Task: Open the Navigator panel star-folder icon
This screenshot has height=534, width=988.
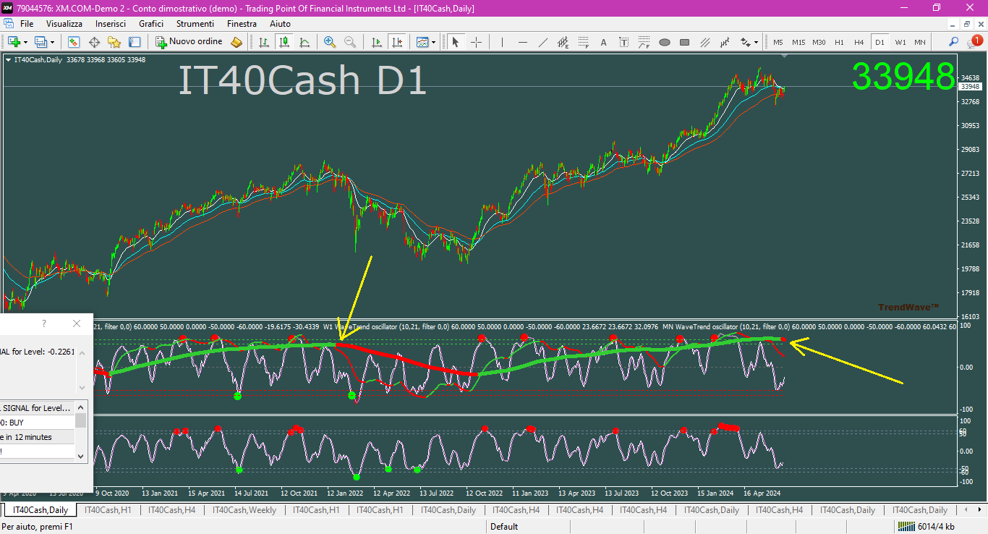Action: pos(114,42)
